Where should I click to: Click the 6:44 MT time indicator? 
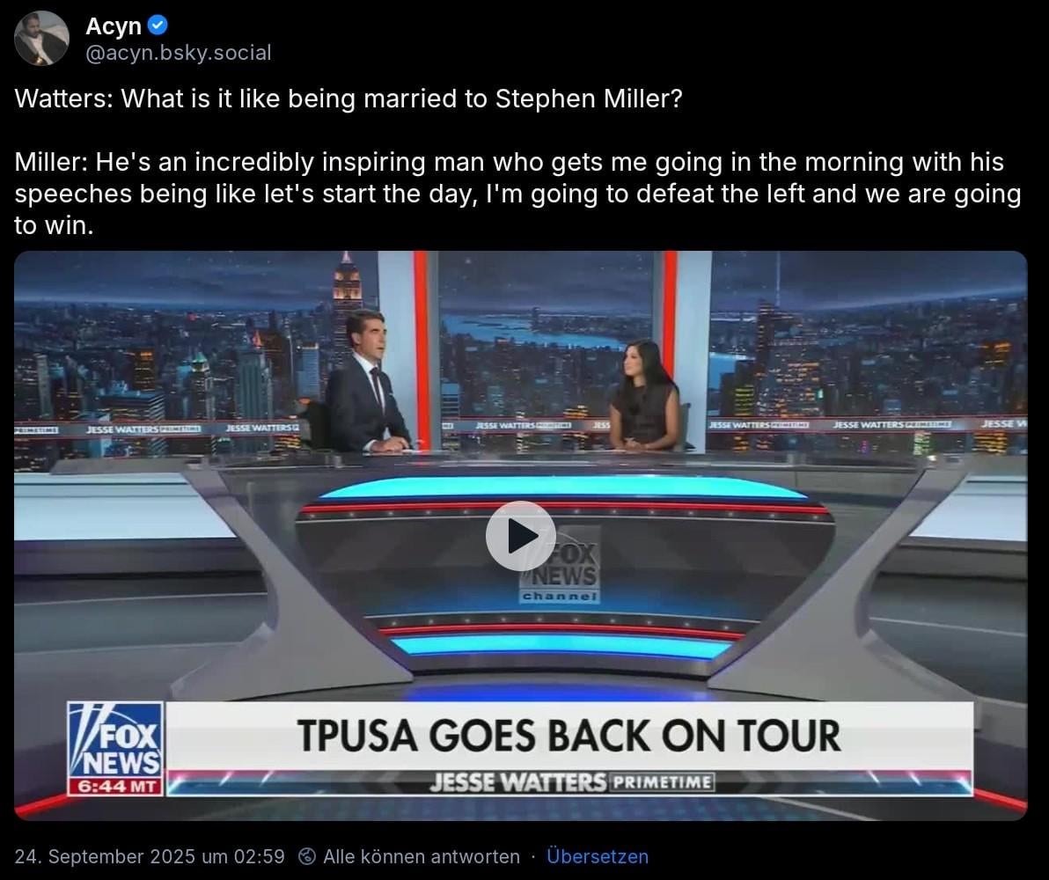click(116, 787)
